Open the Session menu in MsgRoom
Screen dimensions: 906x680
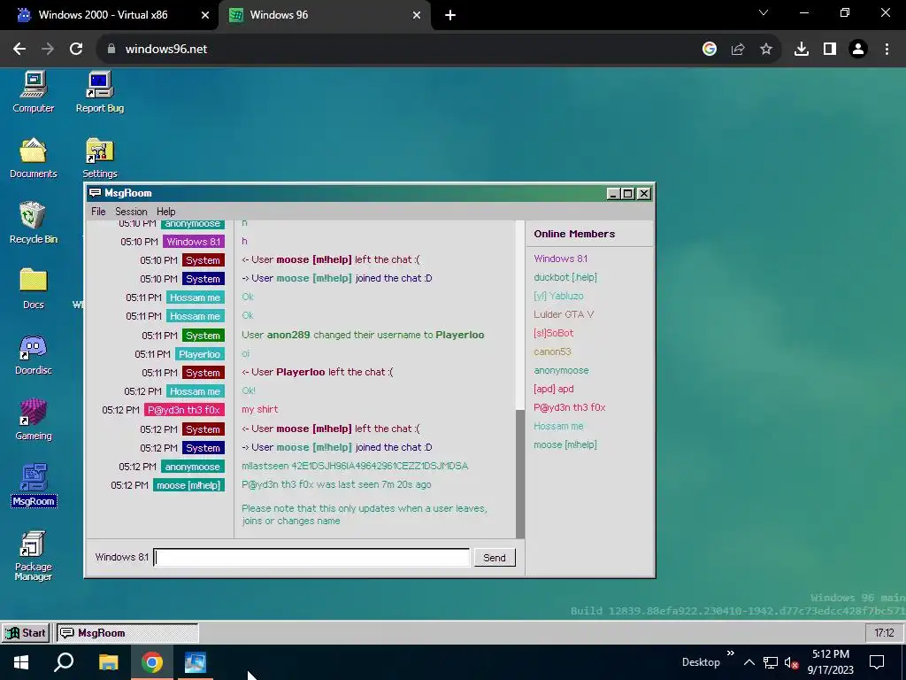131,212
